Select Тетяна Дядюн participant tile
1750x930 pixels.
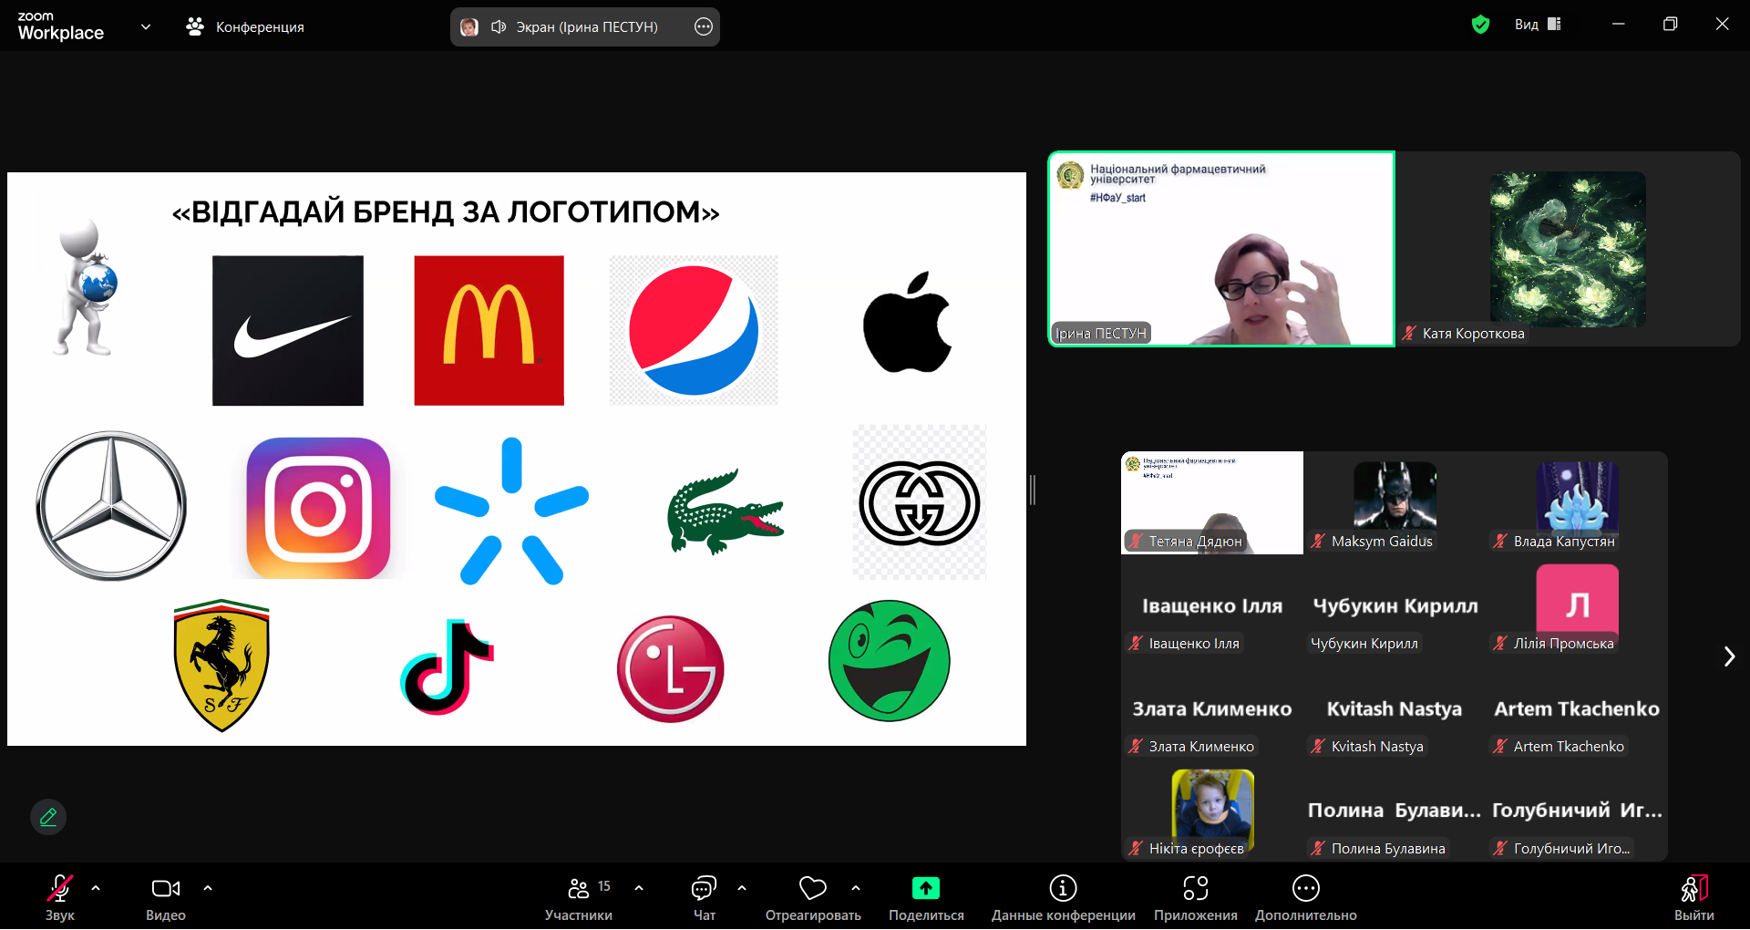[x=1212, y=502]
